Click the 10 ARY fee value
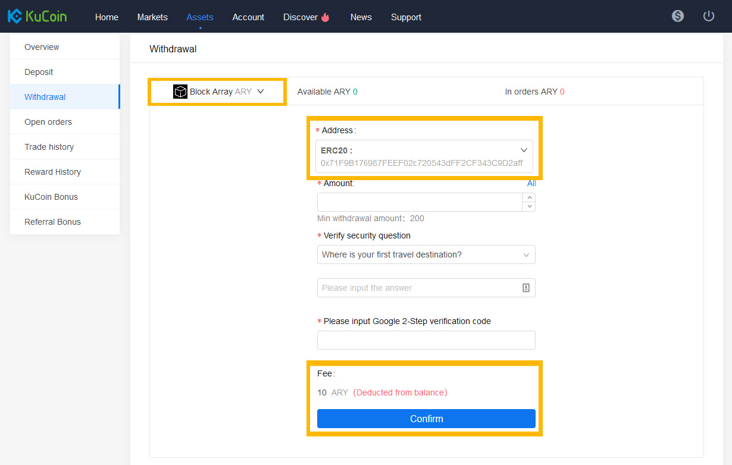The width and height of the screenshot is (732, 465). pos(333,392)
